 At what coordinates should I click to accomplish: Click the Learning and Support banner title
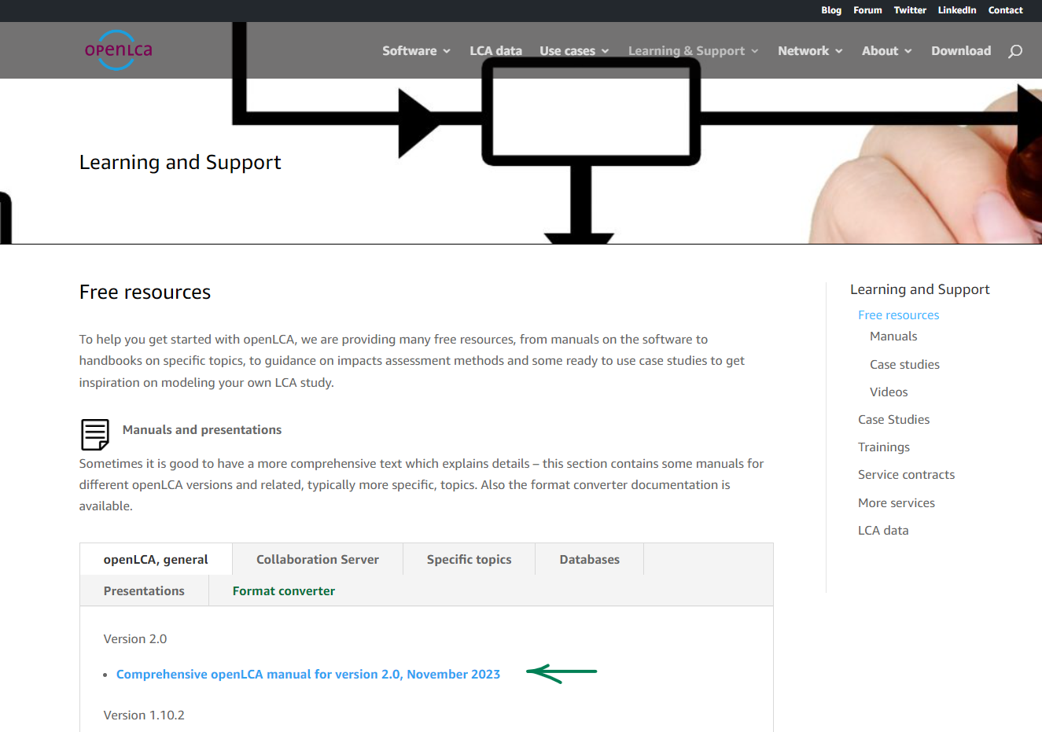tap(180, 162)
